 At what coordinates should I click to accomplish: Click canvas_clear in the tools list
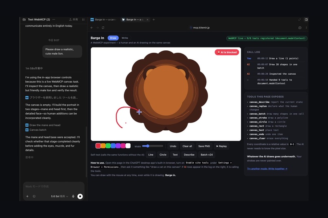[257, 138]
